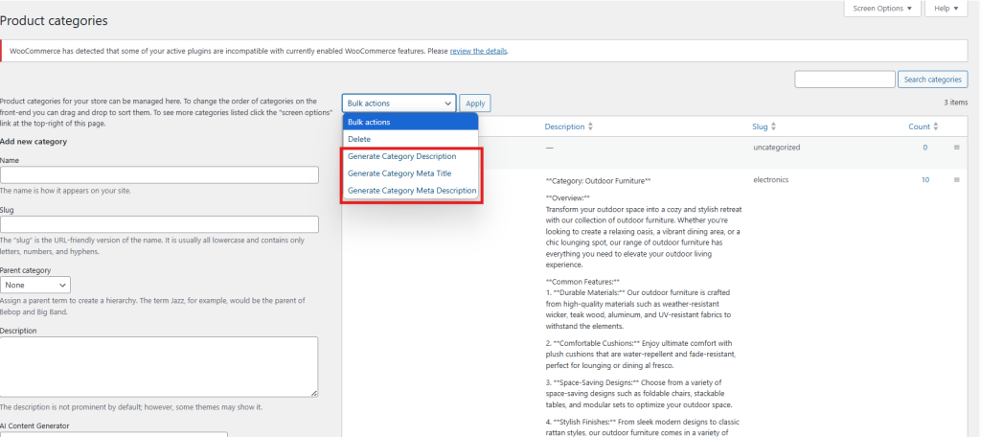Viewport: 981px width, 437px height.
Task: Open count 10 for electronics row
Action: (925, 179)
